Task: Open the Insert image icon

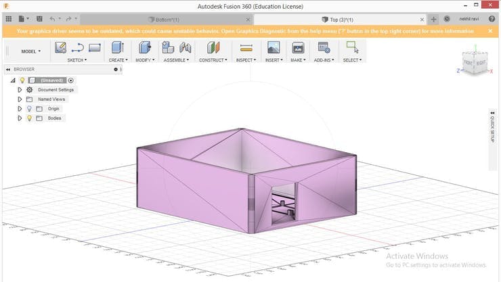Action: pyautogui.click(x=274, y=47)
